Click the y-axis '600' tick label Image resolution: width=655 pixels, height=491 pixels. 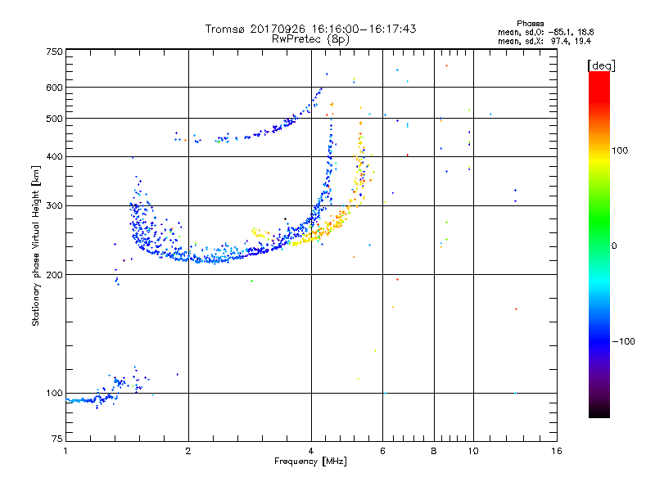click(x=54, y=88)
